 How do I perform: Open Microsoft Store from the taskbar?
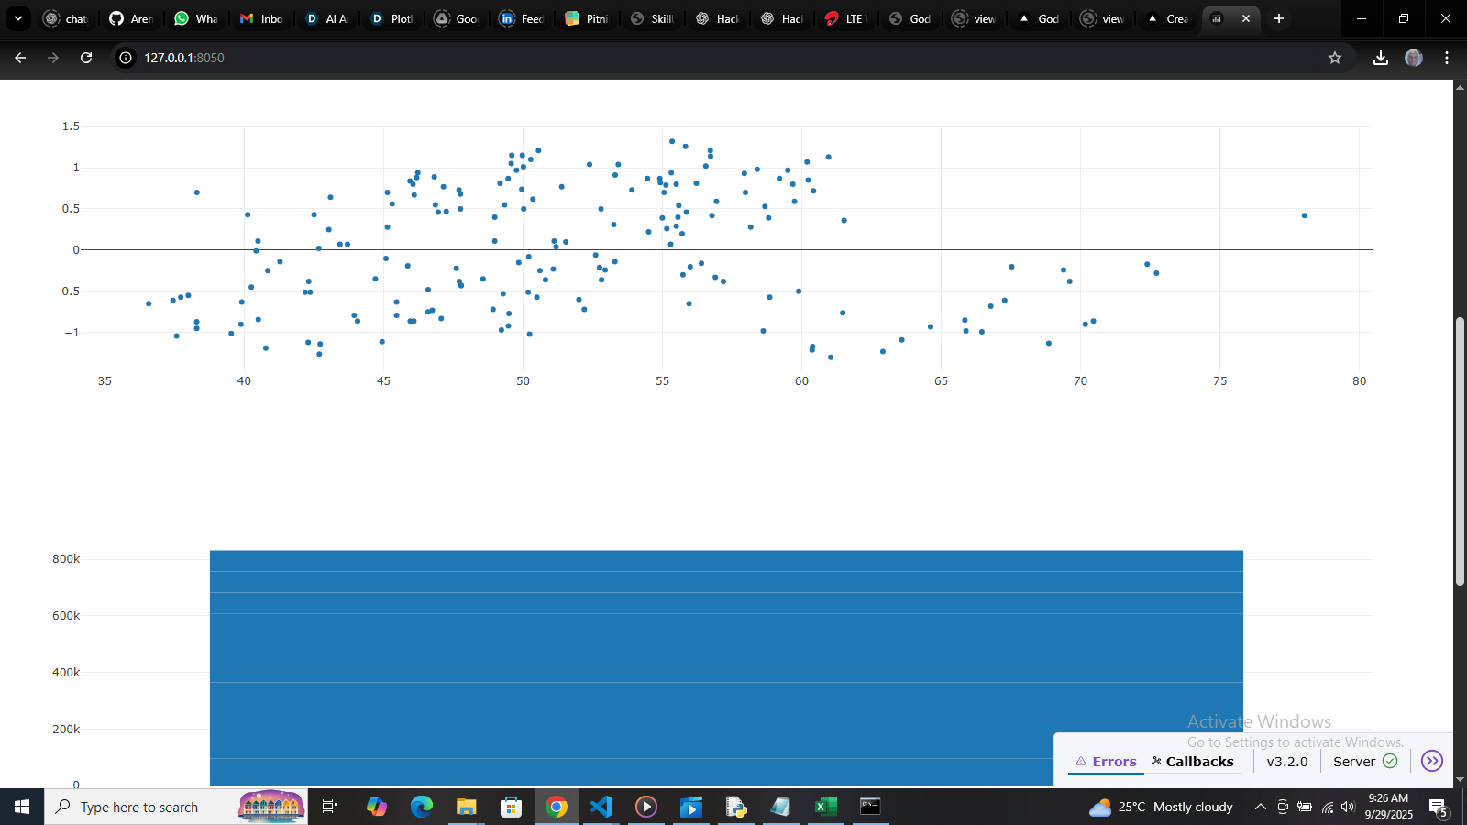511,807
